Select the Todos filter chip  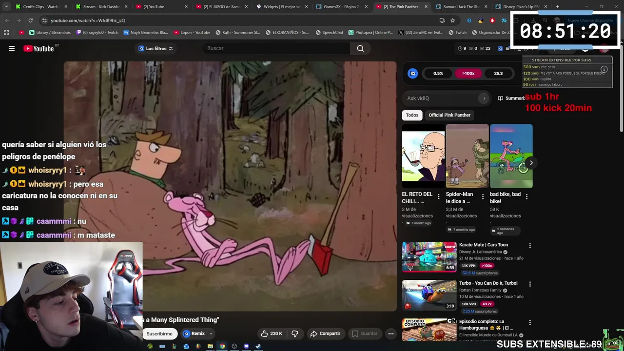pos(412,115)
